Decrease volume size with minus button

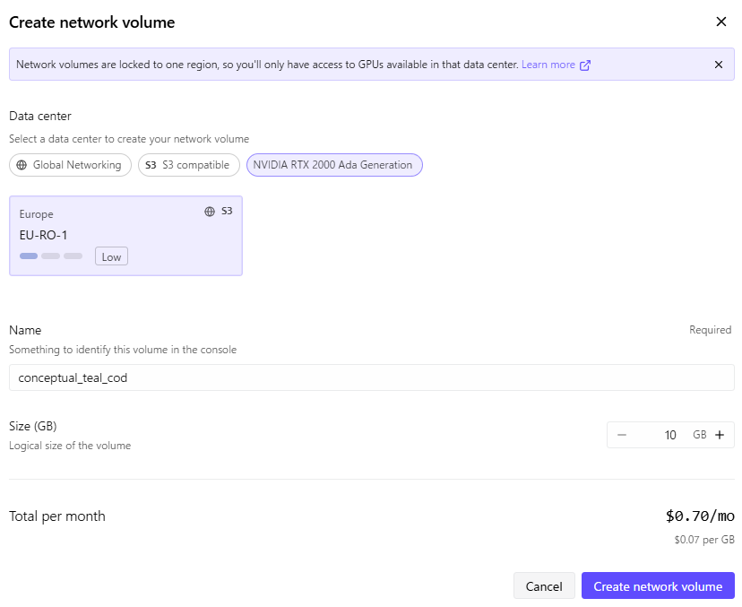tap(622, 435)
